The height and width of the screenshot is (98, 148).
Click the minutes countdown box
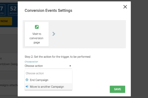point(2,10)
